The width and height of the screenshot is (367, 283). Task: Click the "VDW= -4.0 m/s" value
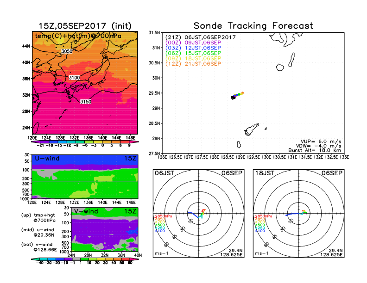pyautogui.click(x=318, y=146)
